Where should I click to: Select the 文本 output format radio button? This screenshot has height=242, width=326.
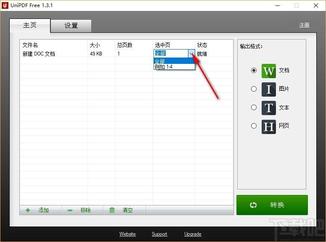[x=254, y=108]
